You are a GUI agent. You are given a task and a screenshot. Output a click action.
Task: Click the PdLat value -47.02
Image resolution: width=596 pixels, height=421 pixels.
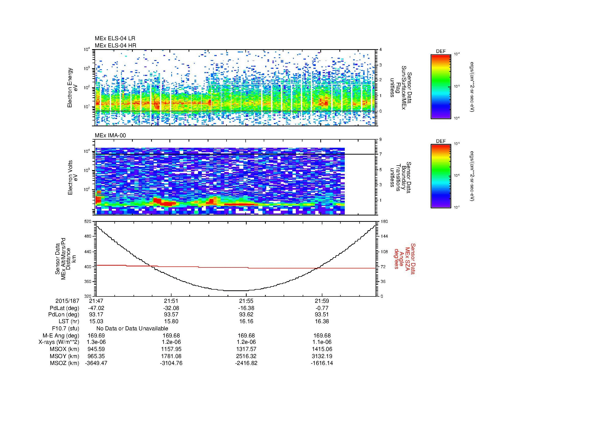pyautogui.click(x=96, y=308)
